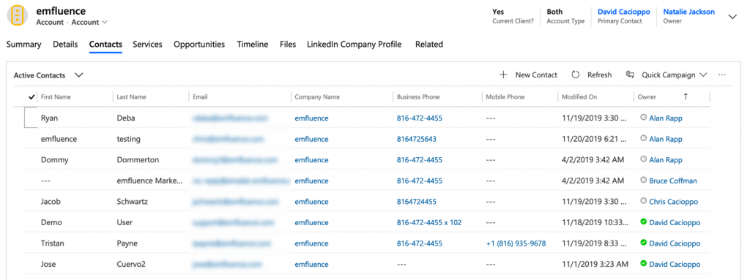Check the row checkbox for Ryan Deba
Viewport: 750px width, 280px height.
pos(31,118)
